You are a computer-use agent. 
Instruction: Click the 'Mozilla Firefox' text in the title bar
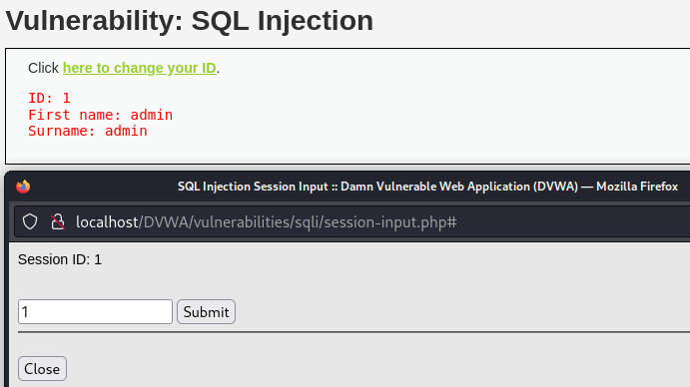tap(637, 187)
